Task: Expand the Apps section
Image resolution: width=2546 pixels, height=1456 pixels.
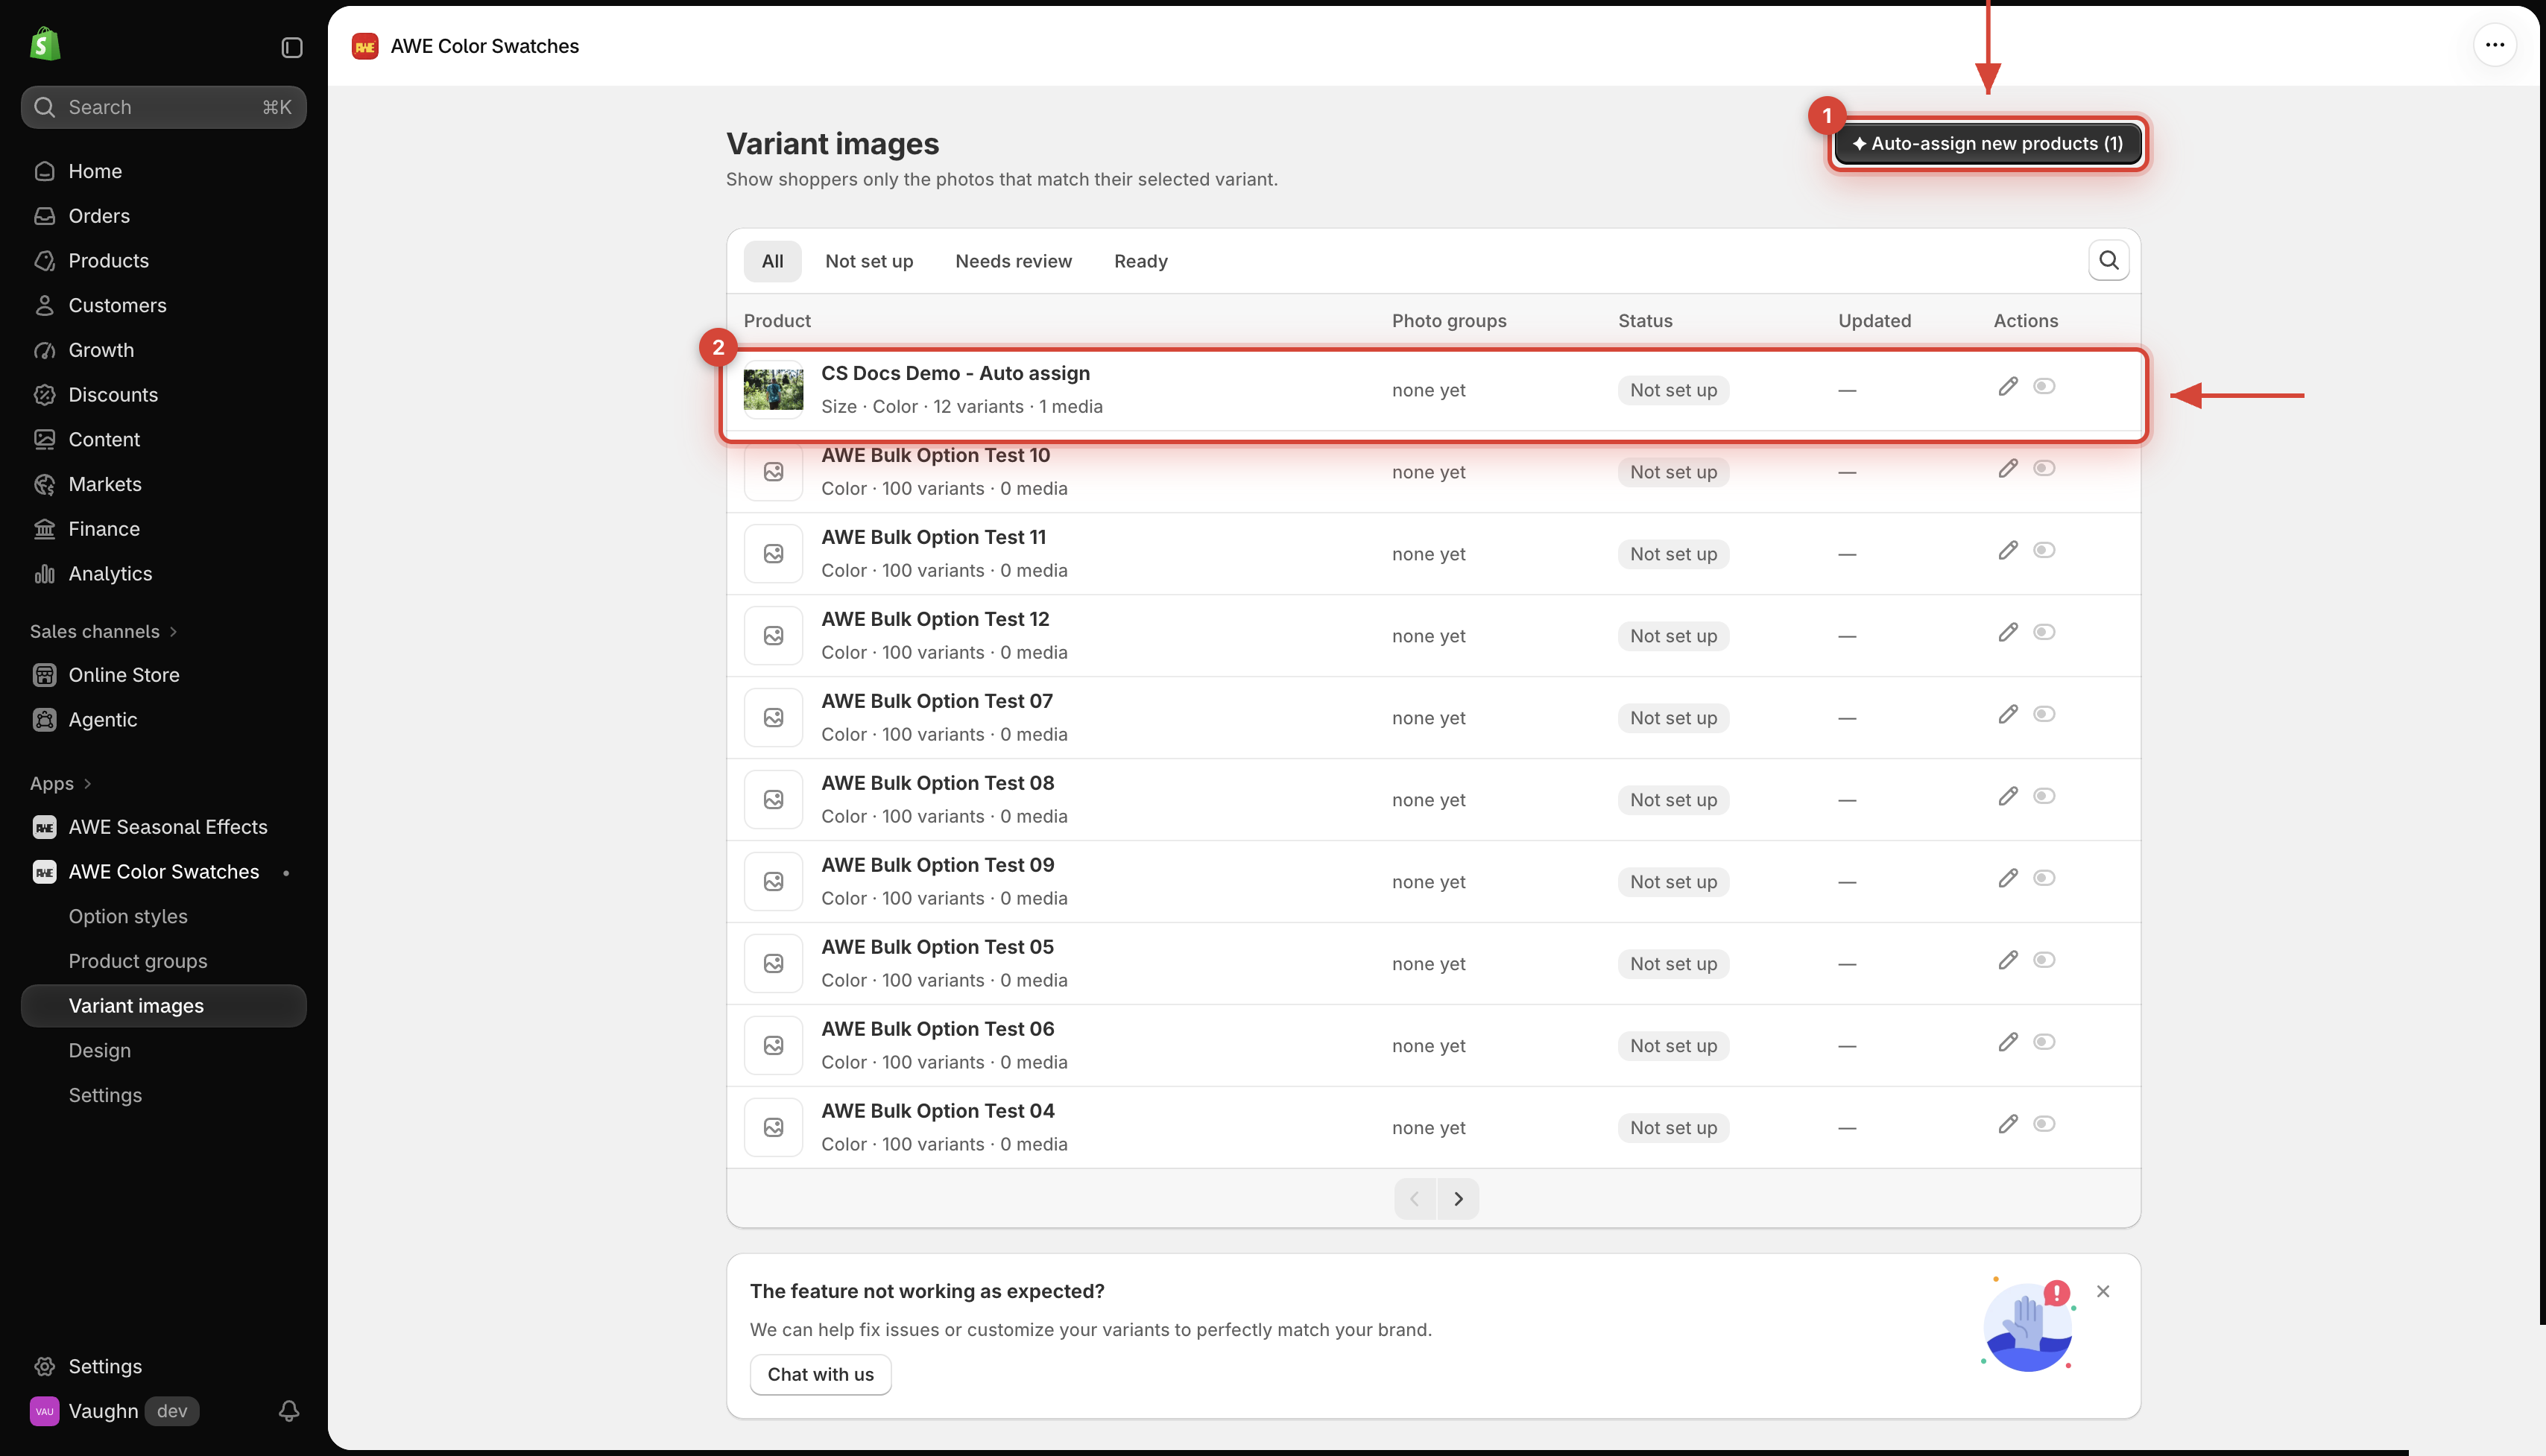Action: pos(60,783)
